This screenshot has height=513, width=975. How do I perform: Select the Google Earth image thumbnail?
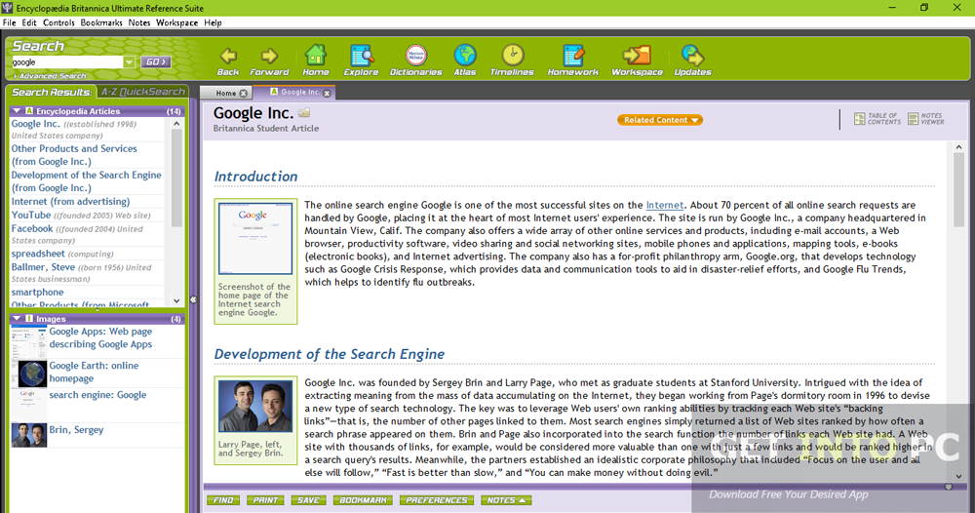pyautogui.click(x=29, y=373)
